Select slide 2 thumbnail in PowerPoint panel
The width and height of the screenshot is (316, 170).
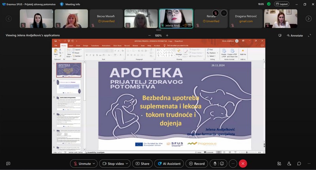click(69, 87)
